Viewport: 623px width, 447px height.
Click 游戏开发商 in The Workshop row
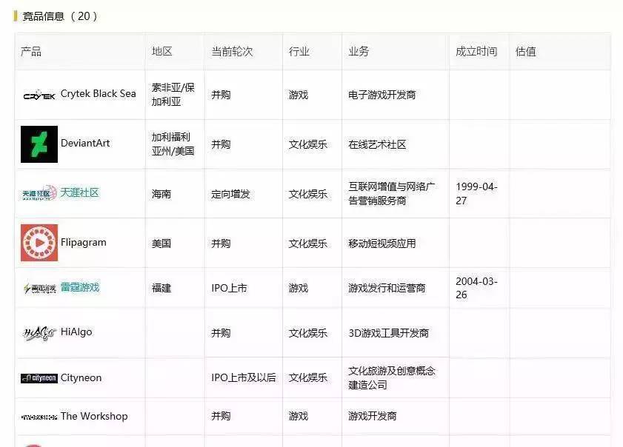[x=373, y=416]
